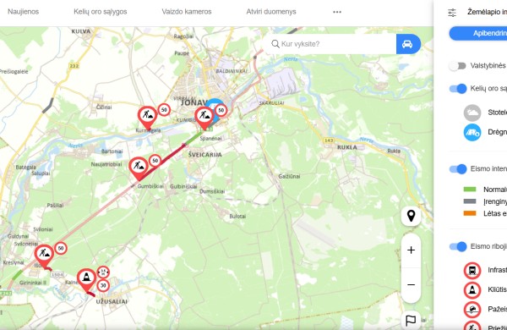507x330 pixels.
Task: Click the Ragožiai map label
Action: click(183, 36)
